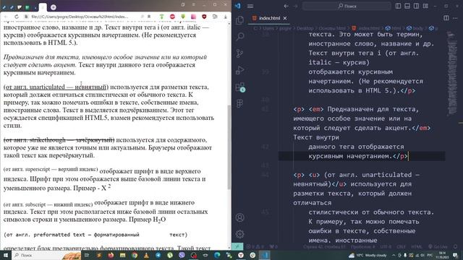Bookmark the current browser page
This screenshot has width=463, height=260.
[149, 17]
